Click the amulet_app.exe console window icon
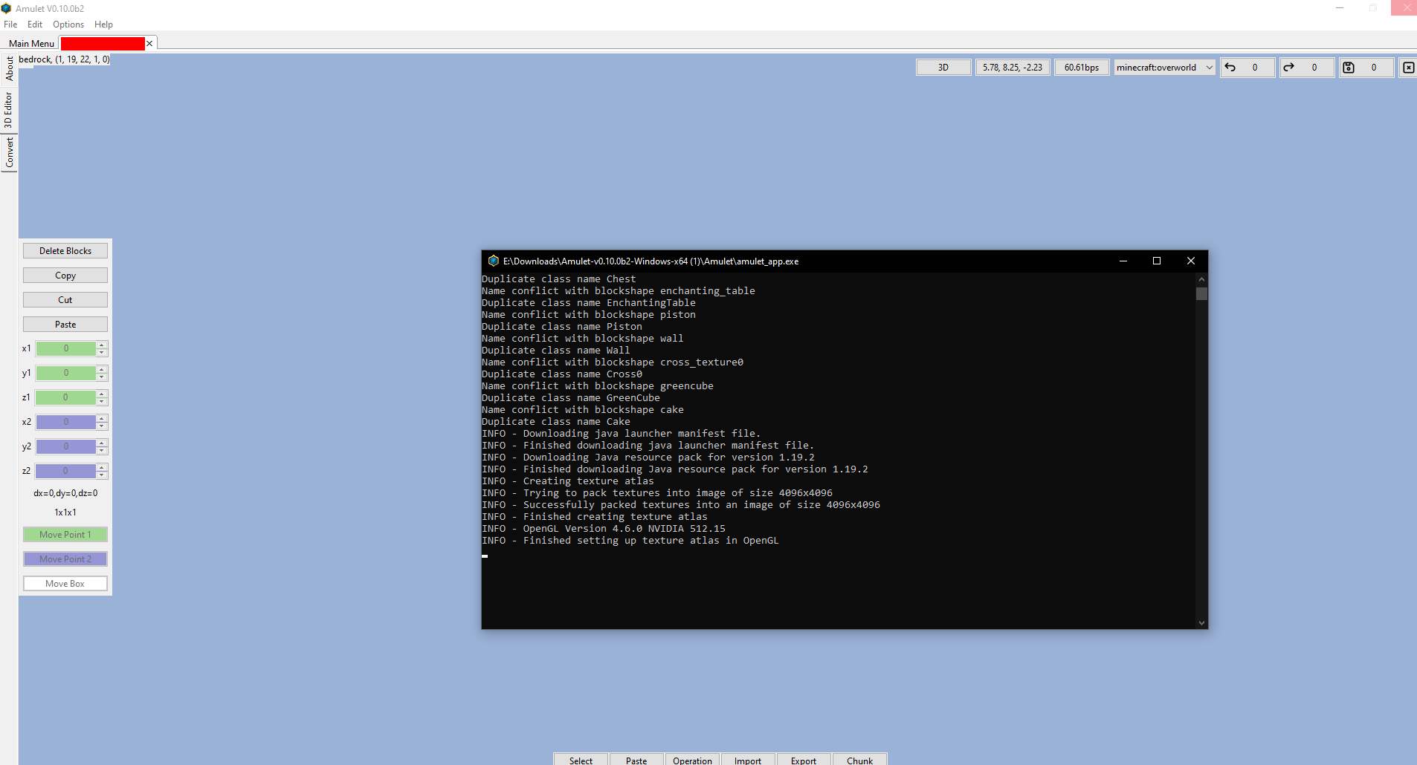The height and width of the screenshot is (765, 1417). point(493,261)
